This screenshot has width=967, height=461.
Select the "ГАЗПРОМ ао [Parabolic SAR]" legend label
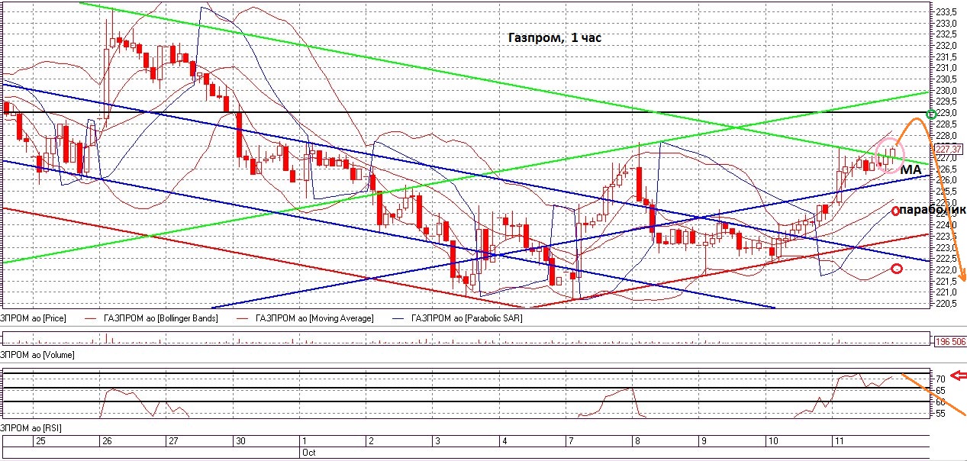[x=466, y=318]
